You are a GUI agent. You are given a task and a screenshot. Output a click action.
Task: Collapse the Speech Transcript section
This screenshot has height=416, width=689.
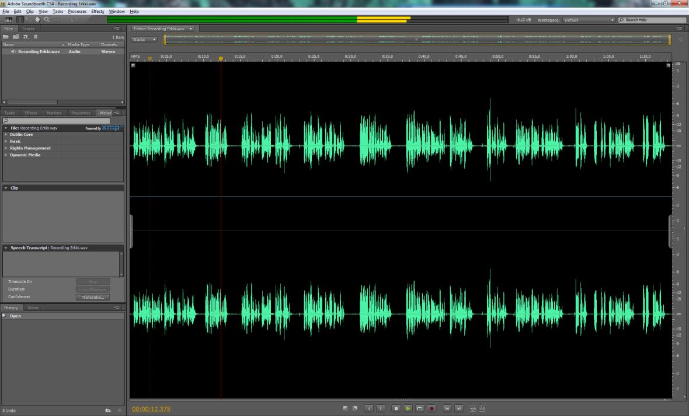tap(6, 248)
